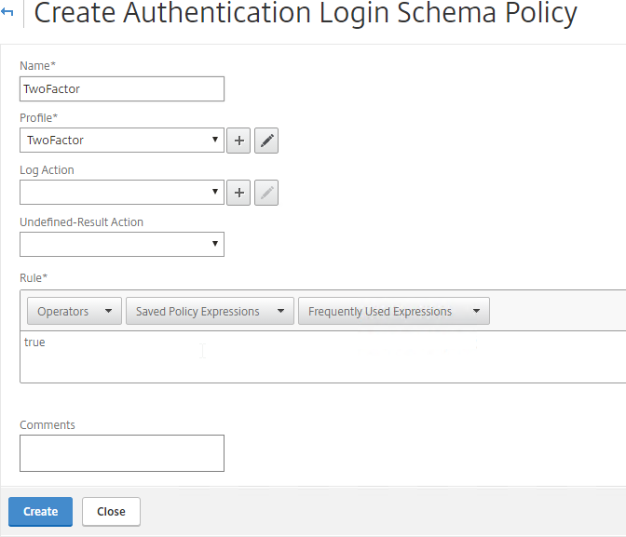626x537 pixels.
Task: Edit the TwoFactor profile with the pencil icon
Action: pyautogui.click(x=266, y=141)
